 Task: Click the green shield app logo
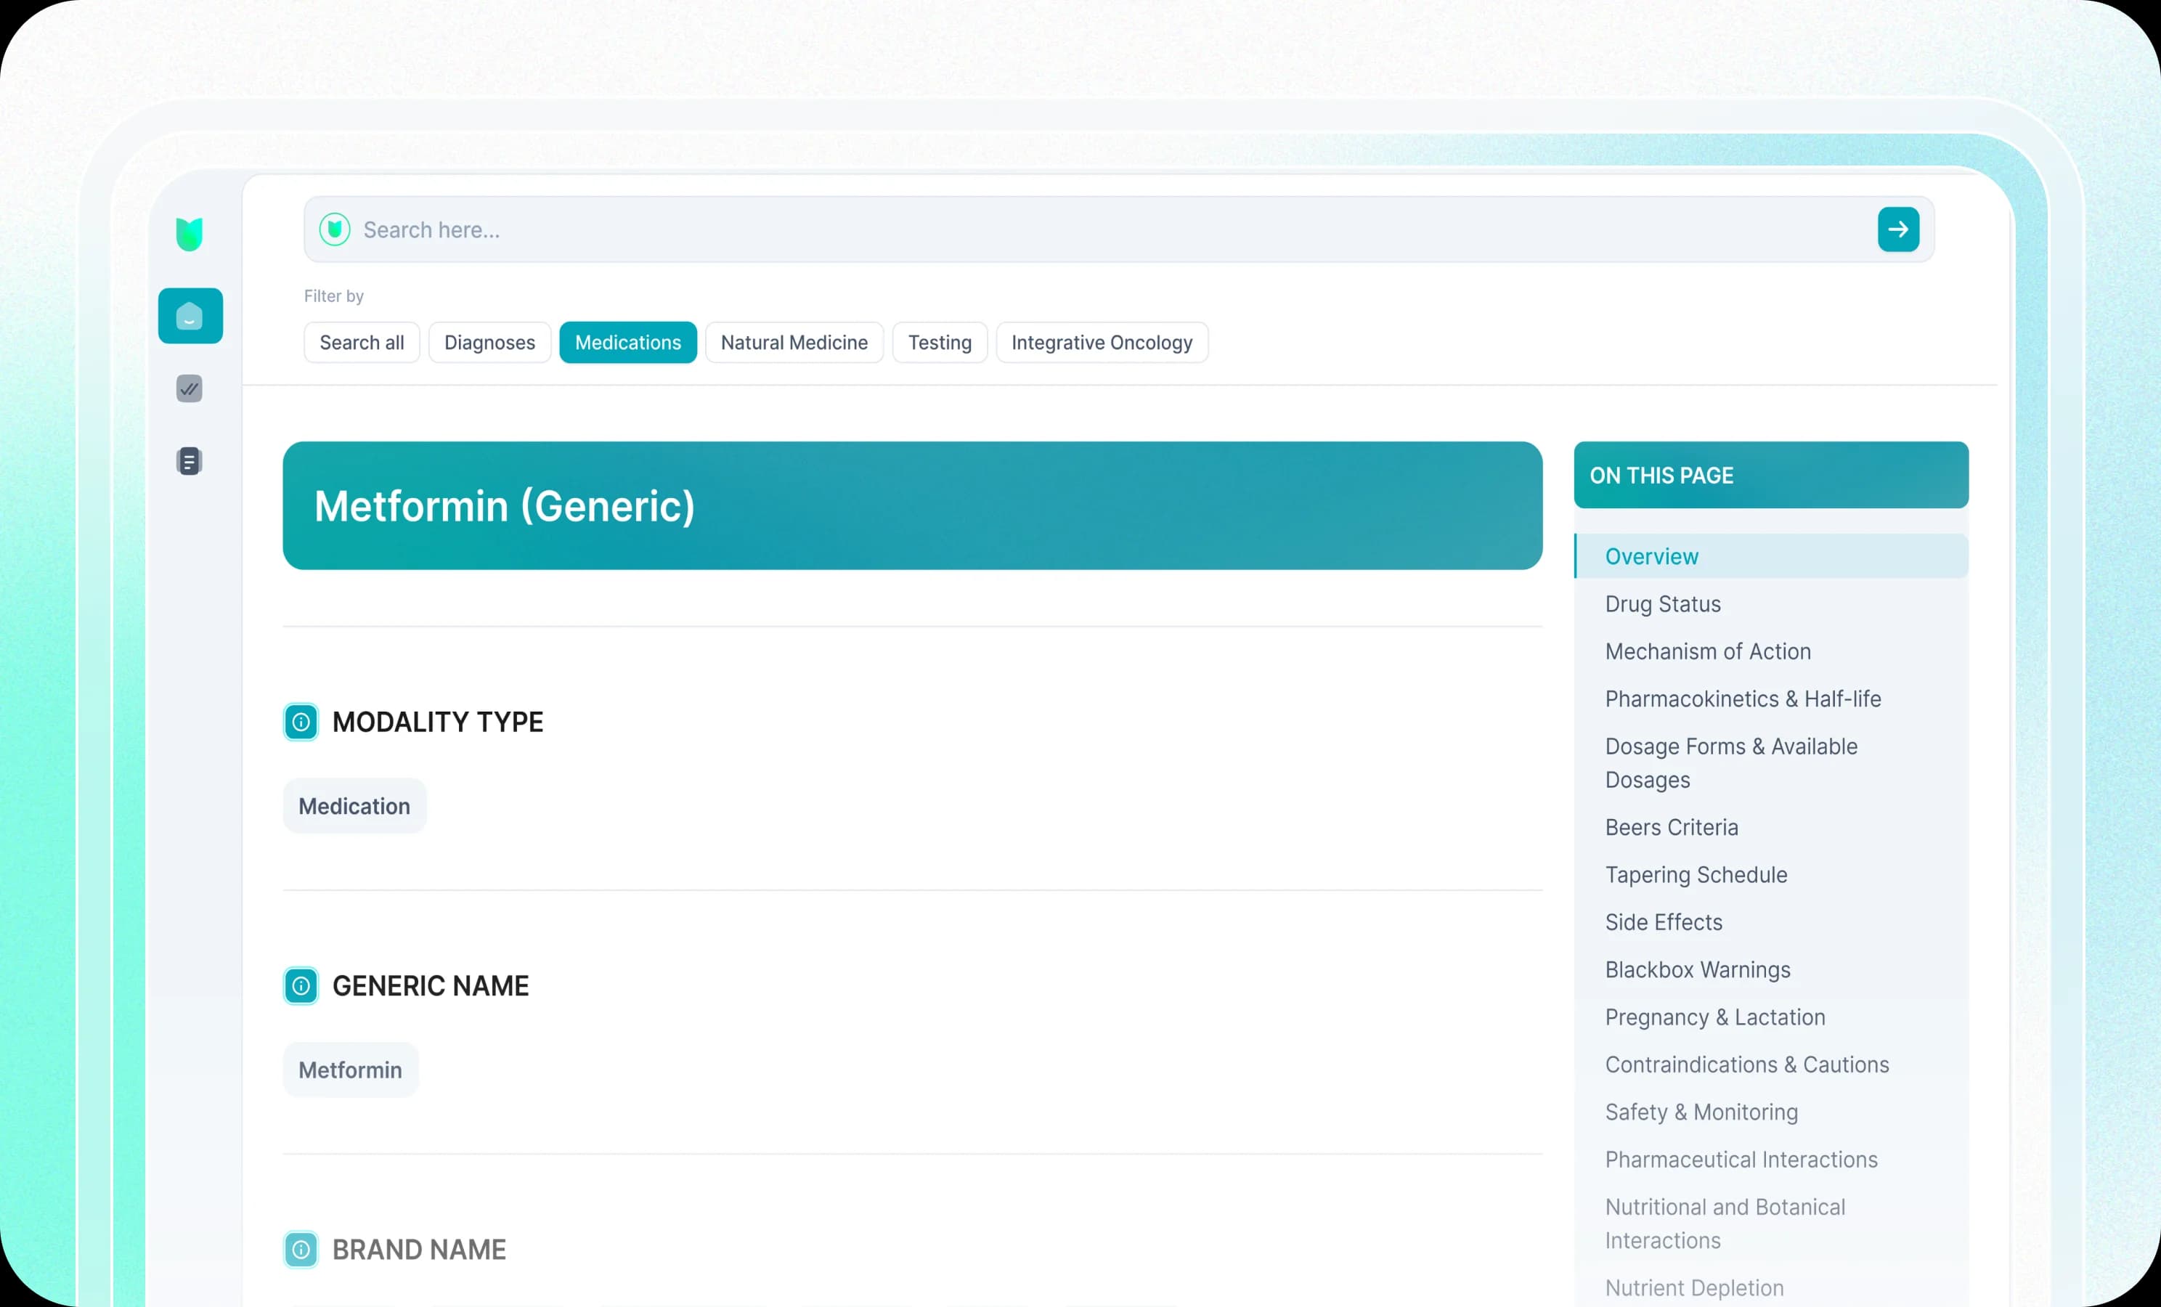pyautogui.click(x=190, y=235)
